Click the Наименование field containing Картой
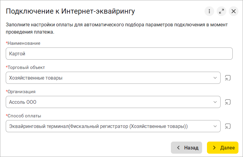243x157 pixels. [119, 54]
